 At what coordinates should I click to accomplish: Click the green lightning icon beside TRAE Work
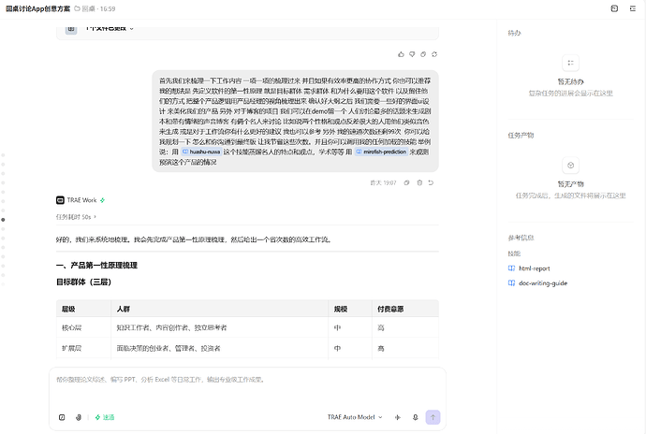(x=103, y=200)
